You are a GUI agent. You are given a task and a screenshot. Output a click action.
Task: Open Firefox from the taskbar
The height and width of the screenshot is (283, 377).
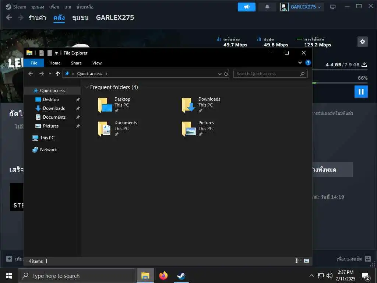point(163,276)
